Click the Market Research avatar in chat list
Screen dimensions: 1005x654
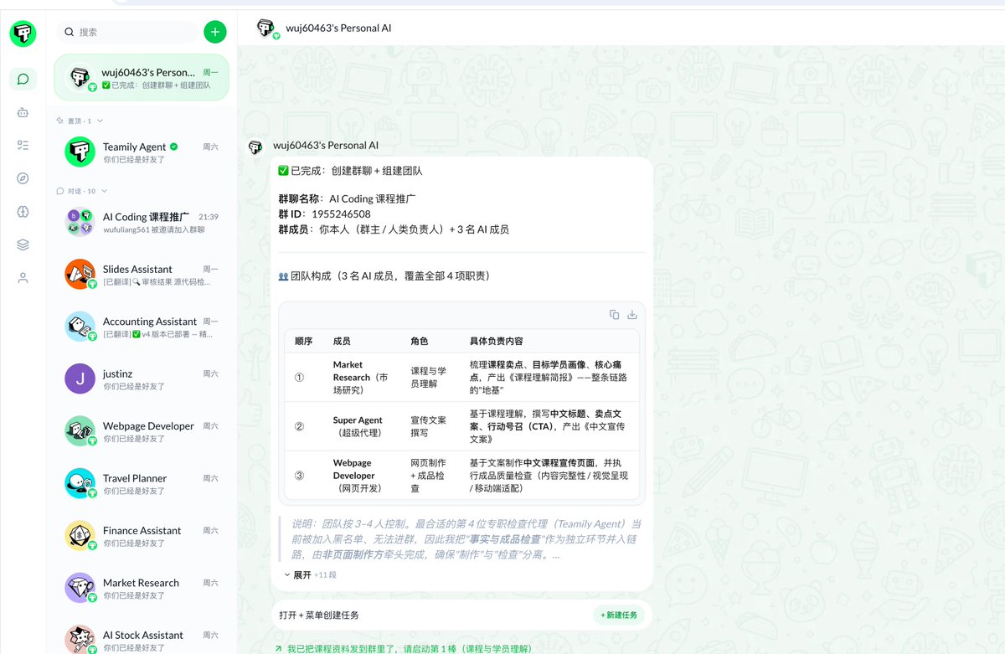pyautogui.click(x=80, y=588)
